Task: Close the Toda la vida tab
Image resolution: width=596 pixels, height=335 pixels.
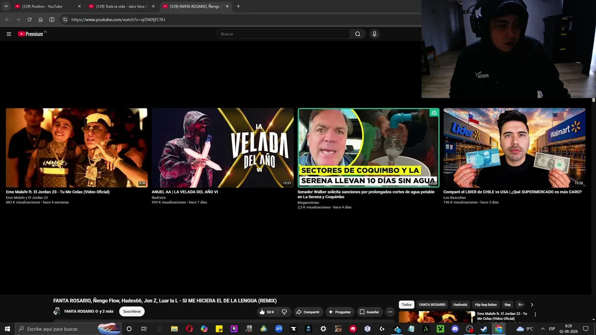Action: click(153, 7)
